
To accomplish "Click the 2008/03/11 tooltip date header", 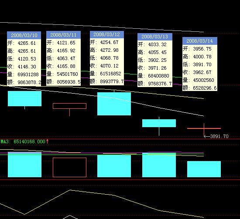I will [63, 35].
